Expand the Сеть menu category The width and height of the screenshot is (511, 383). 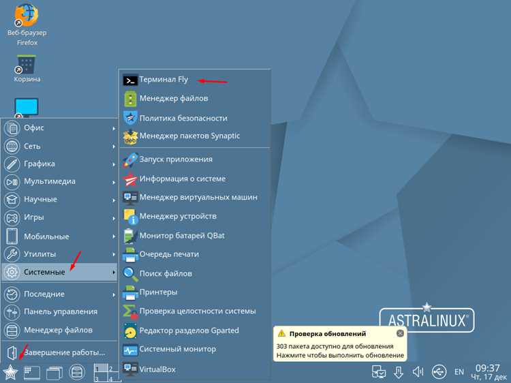[x=59, y=146]
